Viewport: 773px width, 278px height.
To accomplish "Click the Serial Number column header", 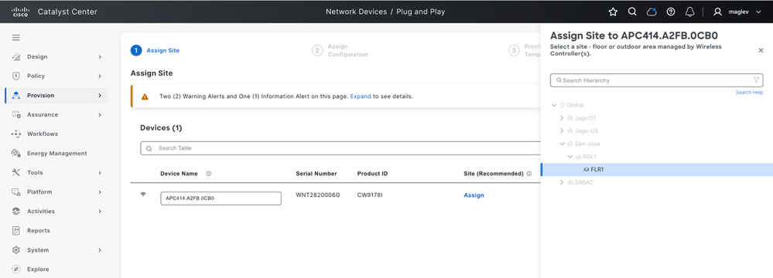I will (x=316, y=174).
